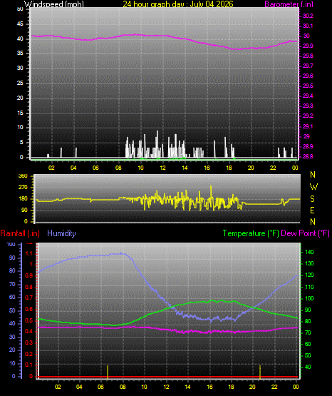Click the 30.2 barometer axis value
The width and height of the screenshot is (332, 396).
[x=308, y=16]
